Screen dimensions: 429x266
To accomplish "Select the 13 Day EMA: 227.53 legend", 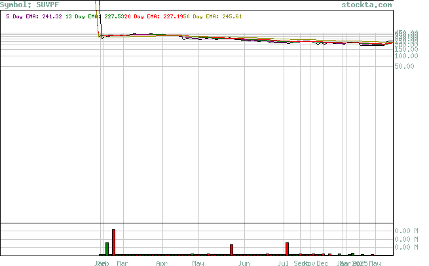I will [x=95, y=16].
